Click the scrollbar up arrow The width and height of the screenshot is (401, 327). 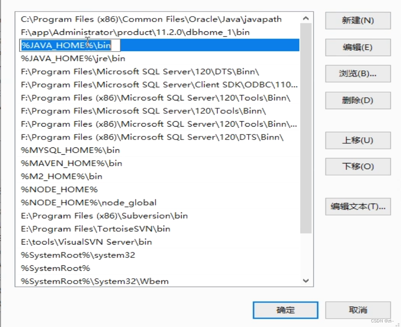click(306, 18)
